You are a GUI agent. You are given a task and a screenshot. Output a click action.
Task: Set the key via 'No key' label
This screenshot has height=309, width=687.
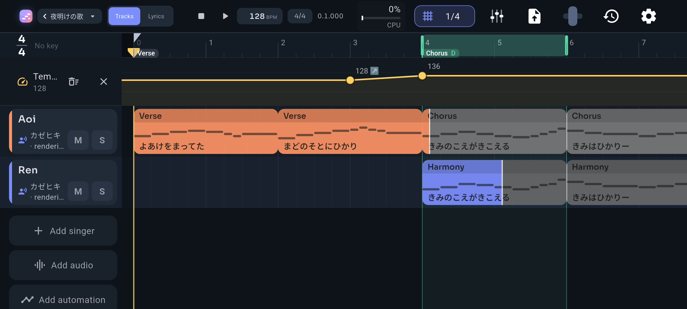[x=46, y=46]
